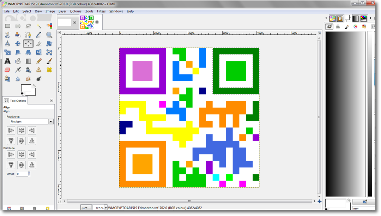Select the Scissors Select tool

tap(7, 35)
